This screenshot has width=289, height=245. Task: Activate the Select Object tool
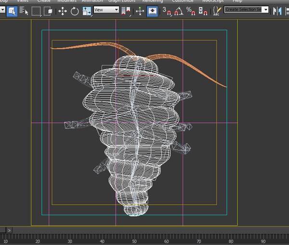[x=12, y=11]
